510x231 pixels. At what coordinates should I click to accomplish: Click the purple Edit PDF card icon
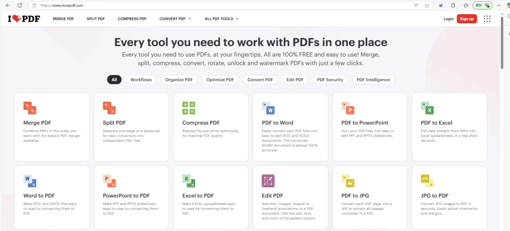[x=268, y=181]
